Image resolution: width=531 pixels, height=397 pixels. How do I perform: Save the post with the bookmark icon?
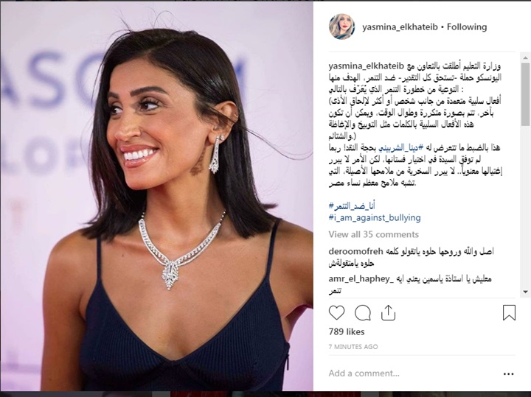point(509,312)
